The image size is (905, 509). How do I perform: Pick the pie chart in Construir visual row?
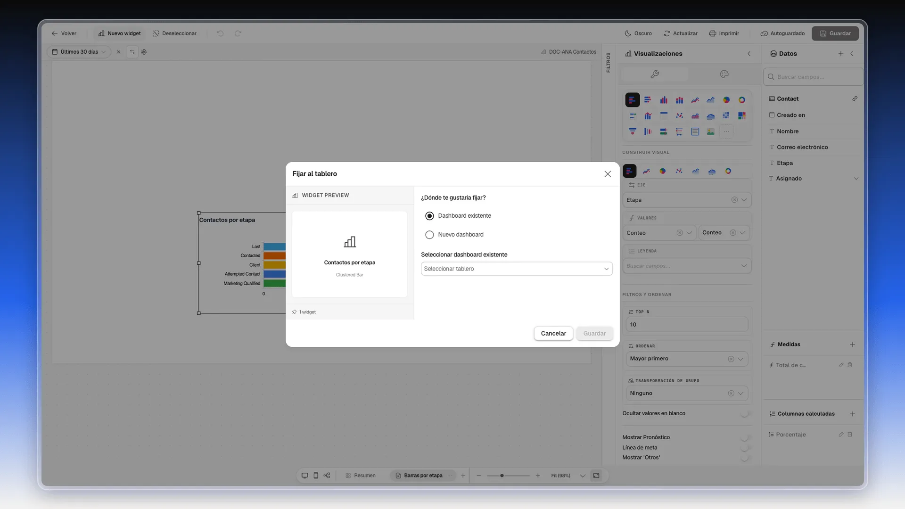tap(663, 171)
